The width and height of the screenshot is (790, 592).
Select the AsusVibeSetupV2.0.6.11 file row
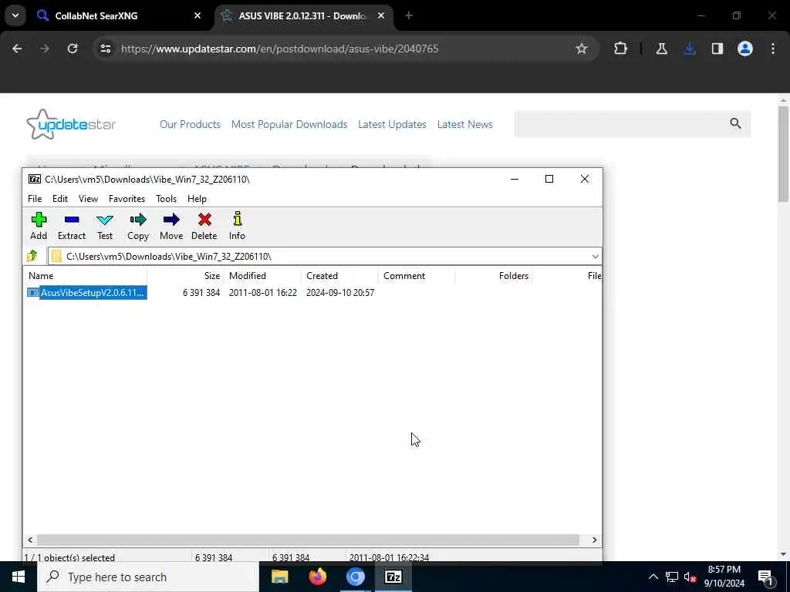pos(86,292)
